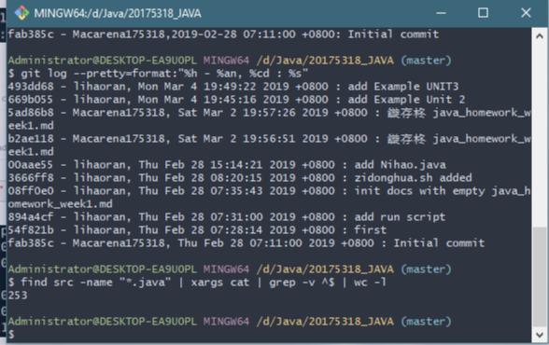Click commit line 54f821b first
Screen dimensions: 549x345
point(197,230)
